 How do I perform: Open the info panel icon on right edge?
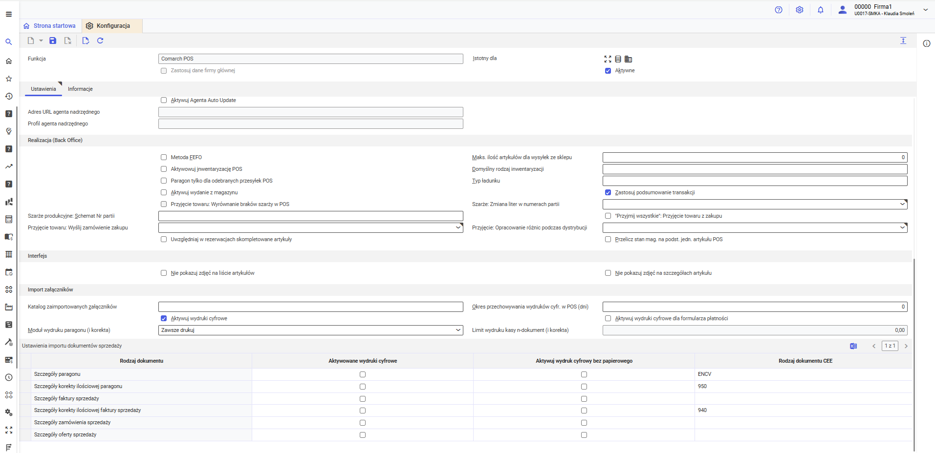pos(927,43)
